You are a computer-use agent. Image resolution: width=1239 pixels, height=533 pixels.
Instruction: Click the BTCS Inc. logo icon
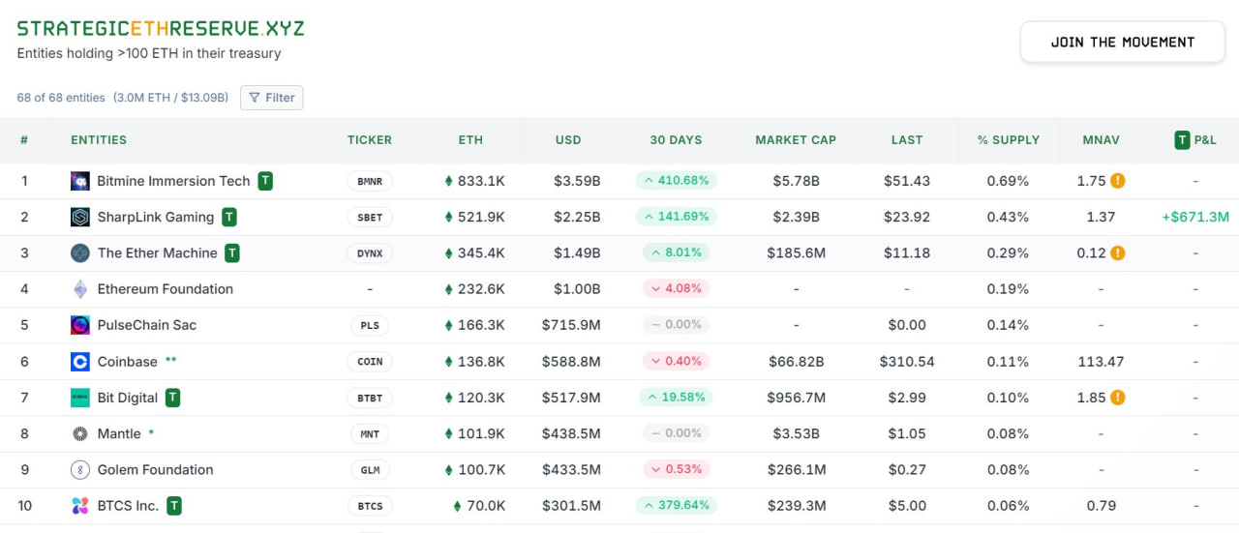pyautogui.click(x=80, y=506)
